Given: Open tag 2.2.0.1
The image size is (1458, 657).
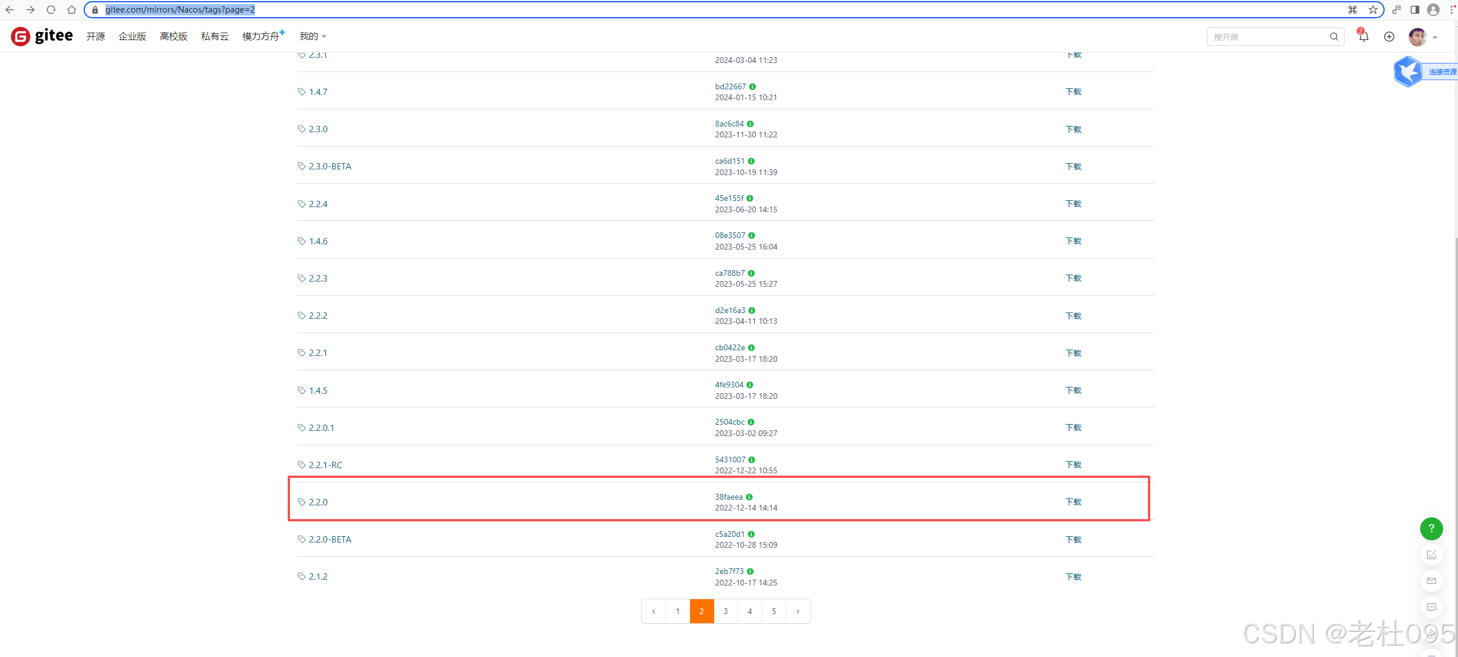Looking at the screenshot, I should pyautogui.click(x=322, y=428).
